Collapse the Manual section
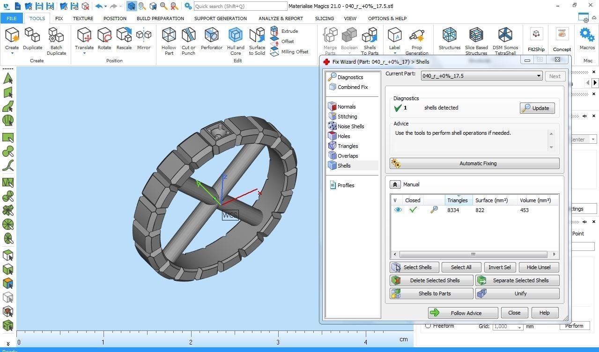Screen dimensions: 599x352 [x=395, y=184]
